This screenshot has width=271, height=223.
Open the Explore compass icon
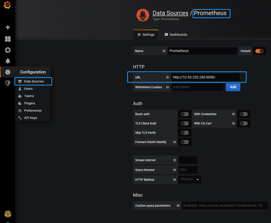pos(8,50)
